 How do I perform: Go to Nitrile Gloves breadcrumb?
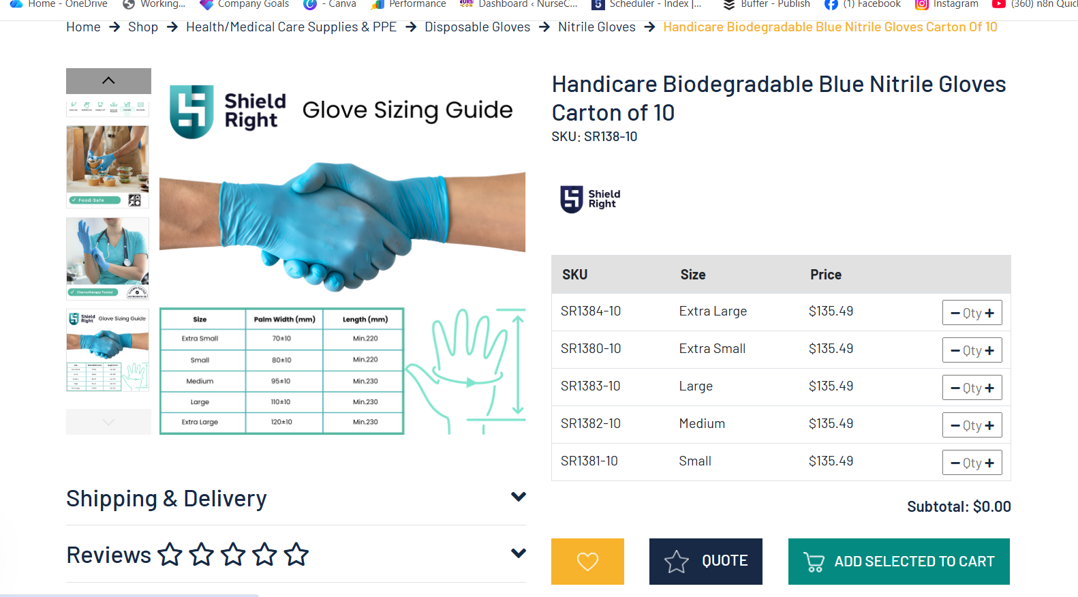596,27
